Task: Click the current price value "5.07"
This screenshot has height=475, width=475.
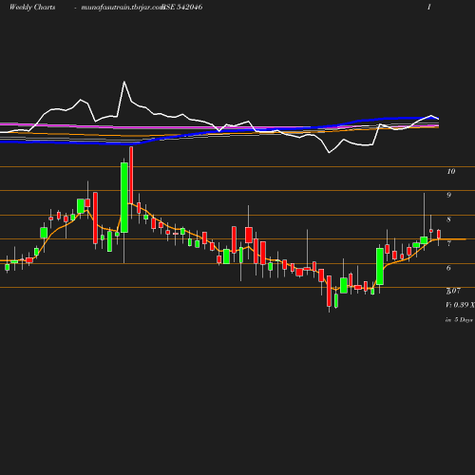Action: [453, 291]
